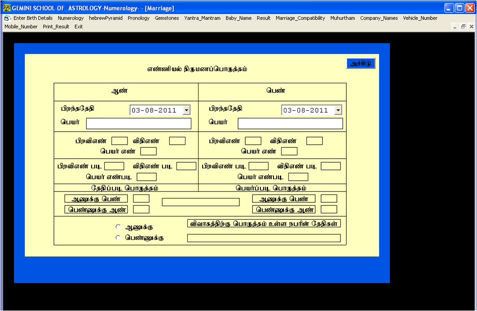477x311 pixels.
Task: Open the Muhurtham menu
Action: pyautogui.click(x=343, y=18)
